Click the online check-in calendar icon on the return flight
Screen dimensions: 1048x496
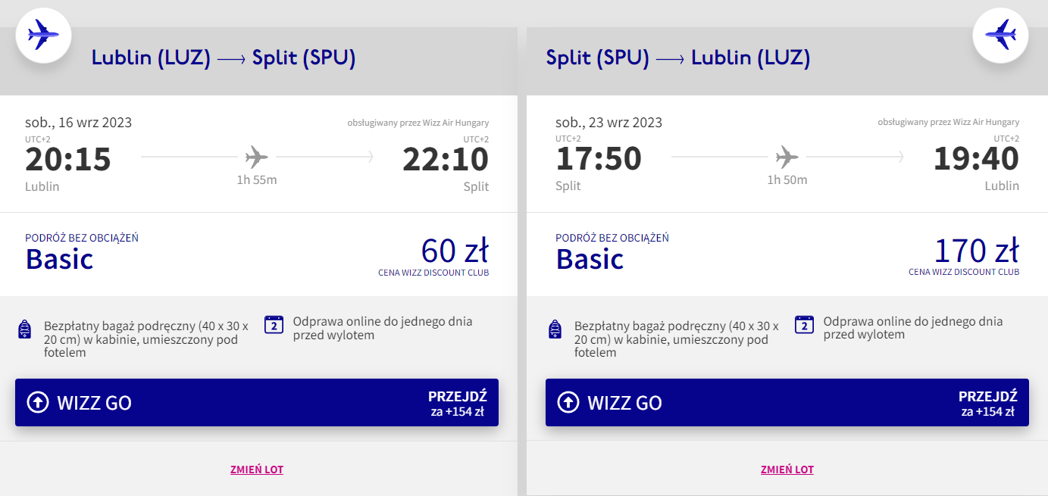(x=804, y=325)
